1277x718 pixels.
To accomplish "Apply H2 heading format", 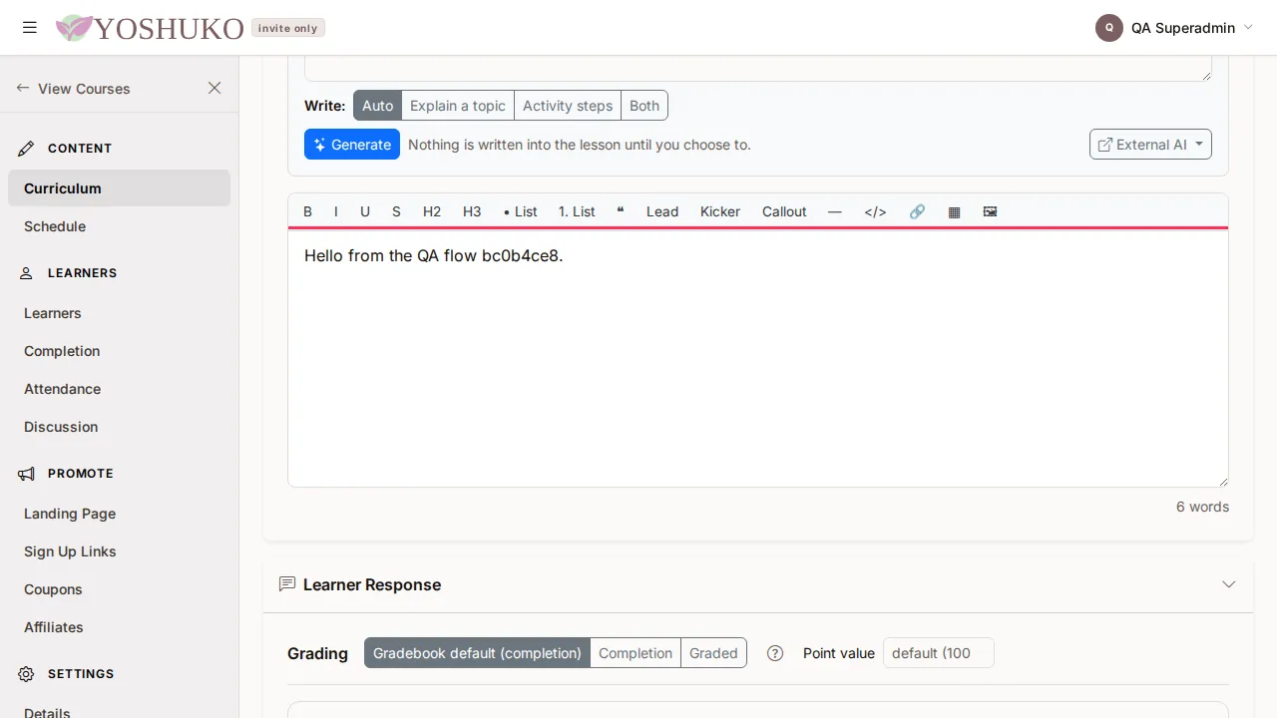I will [432, 211].
